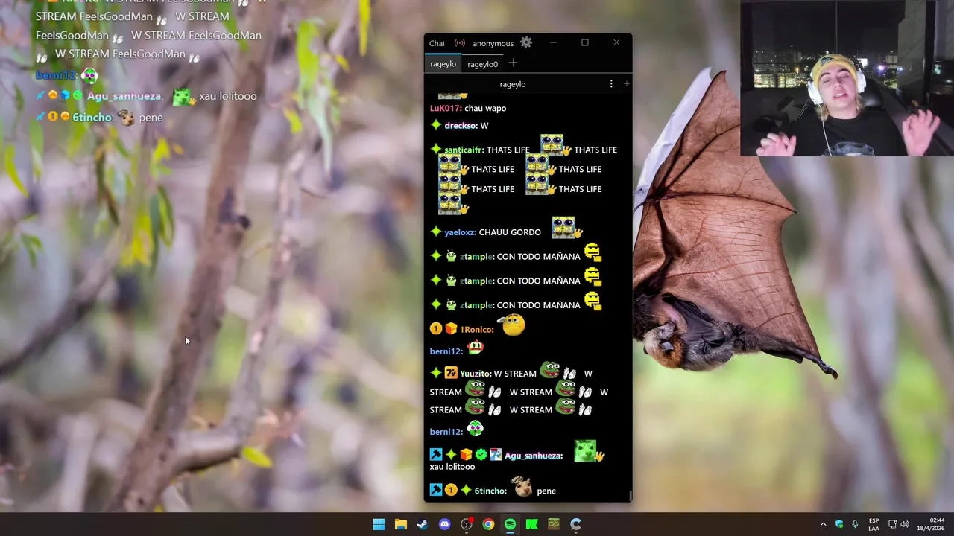Viewport: 954px width, 536px height.
Task: Click the gold number-one badge next to 6tincho
Action: 451,490
